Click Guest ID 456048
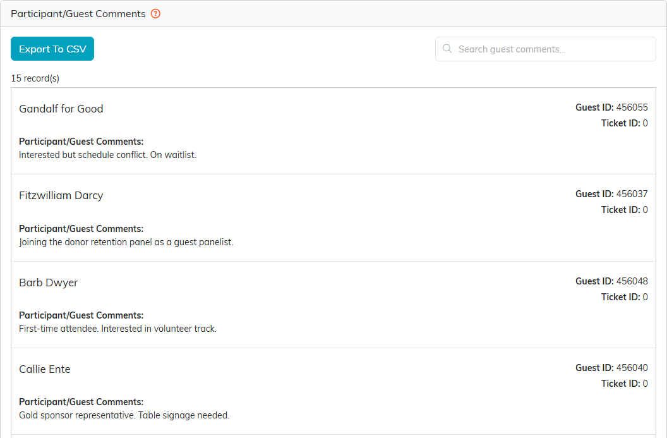667x438 pixels. 611,281
